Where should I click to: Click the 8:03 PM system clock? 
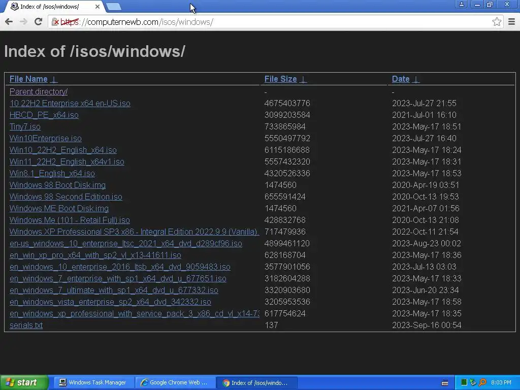click(x=501, y=383)
